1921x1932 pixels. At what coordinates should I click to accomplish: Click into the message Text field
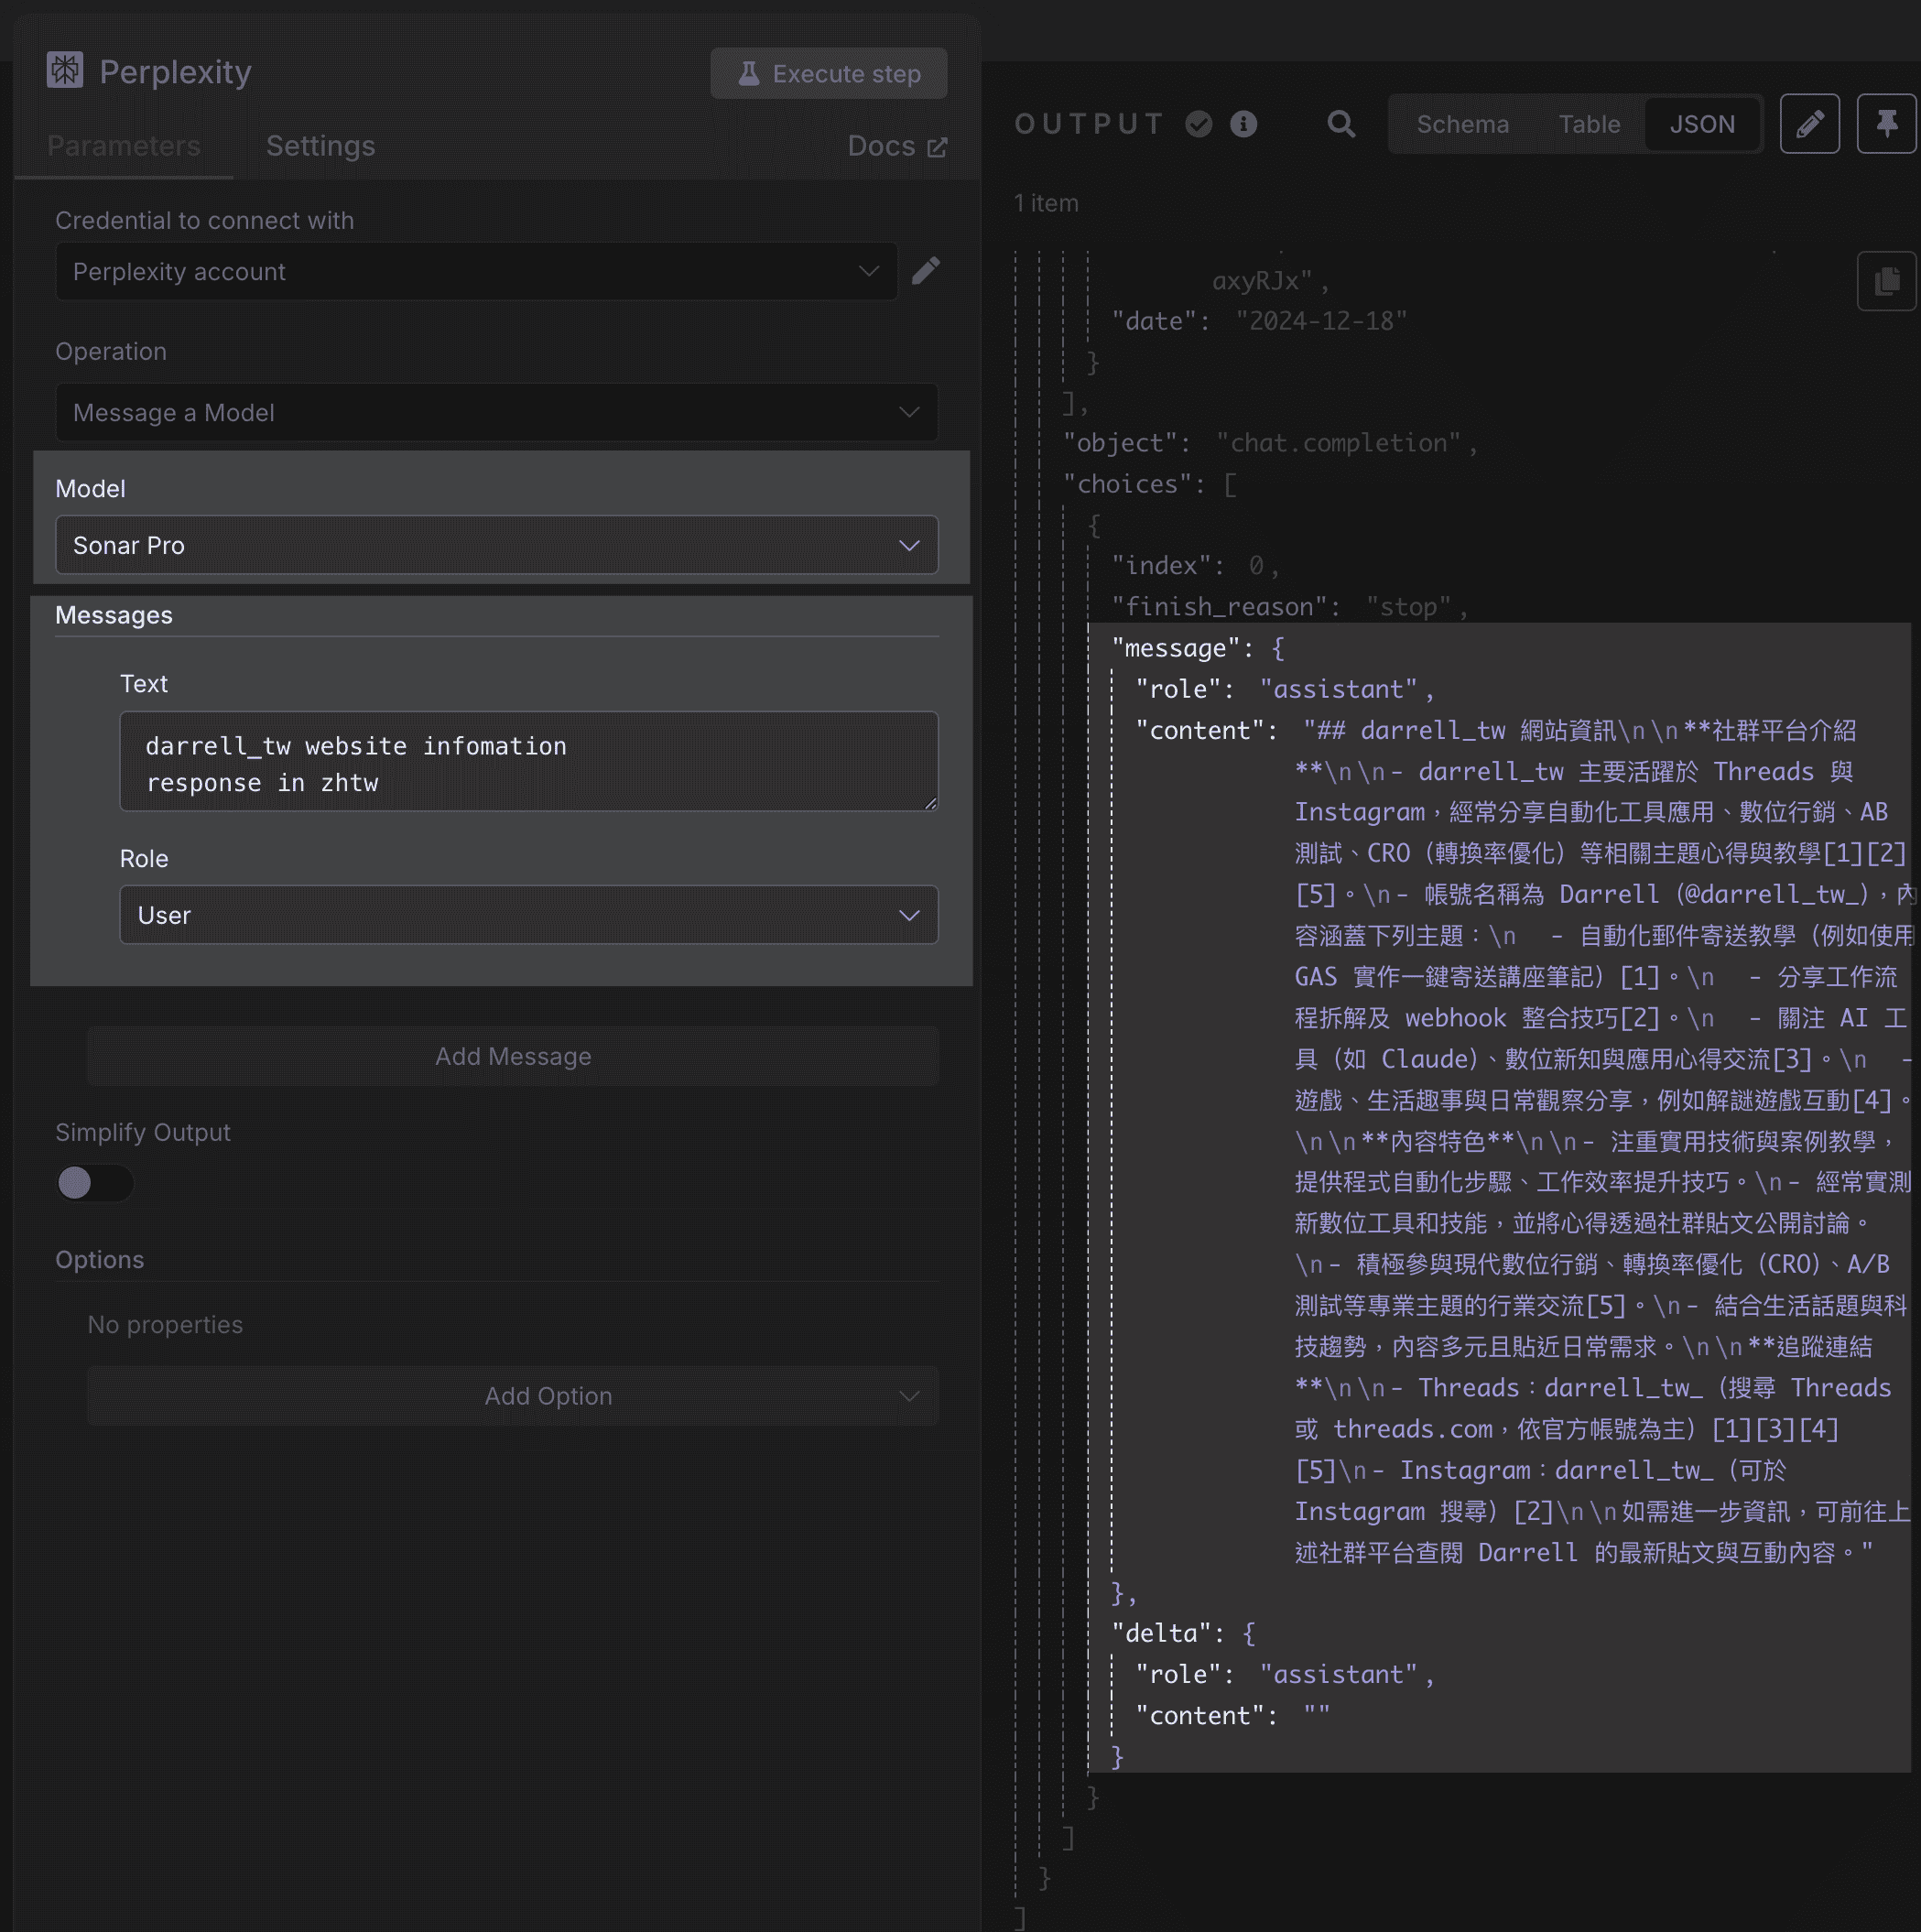click(x=528, y=762)
